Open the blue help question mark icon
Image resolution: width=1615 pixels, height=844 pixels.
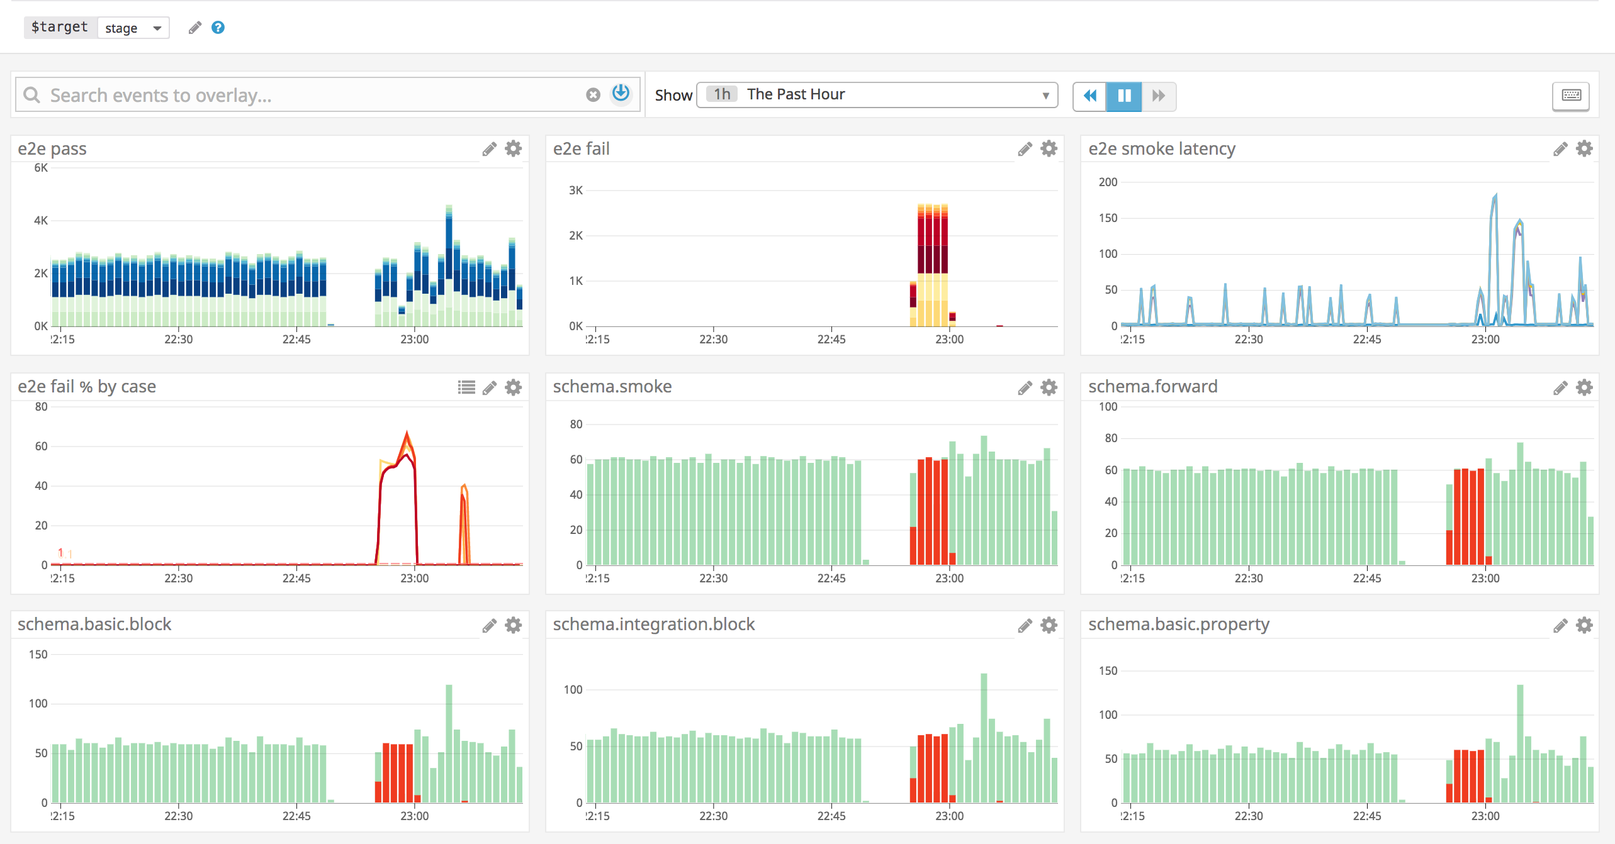coord(218,28)
